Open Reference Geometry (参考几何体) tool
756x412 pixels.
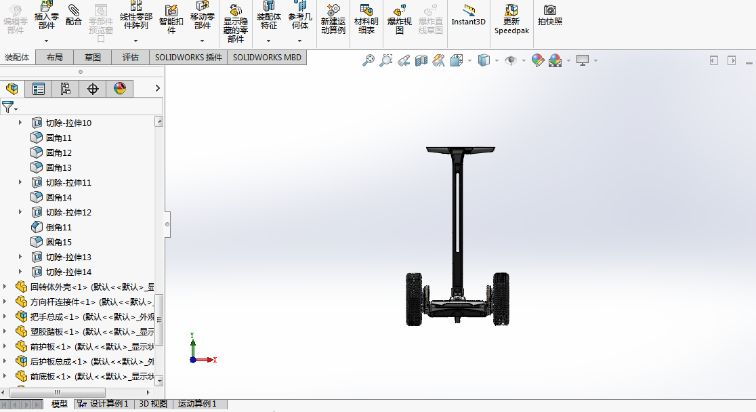[300, 16]
